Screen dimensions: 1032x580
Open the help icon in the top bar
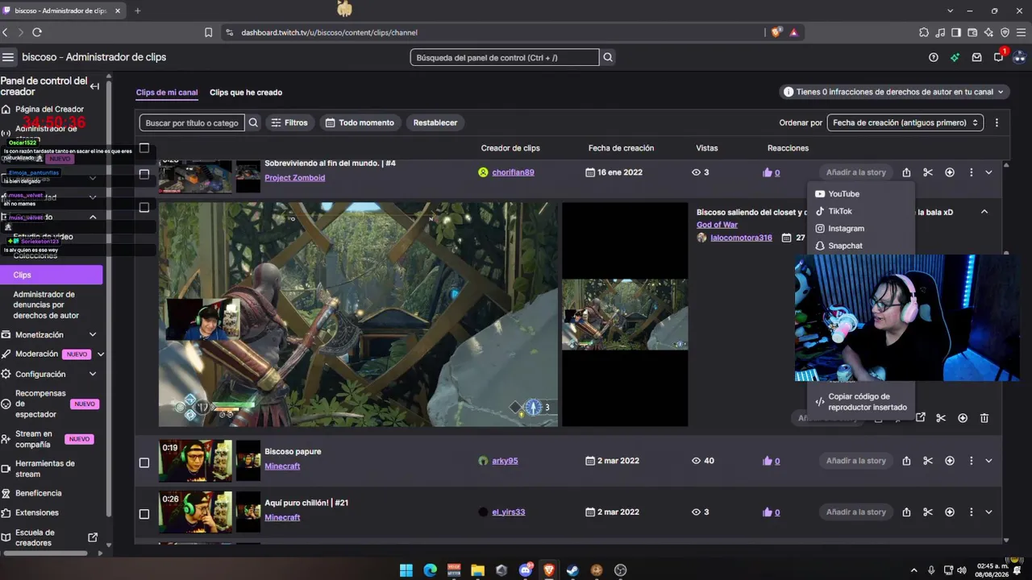click(934, 57)
